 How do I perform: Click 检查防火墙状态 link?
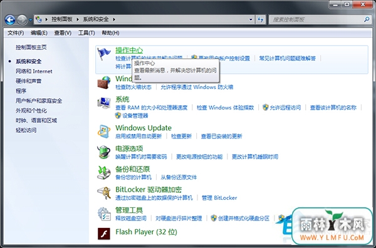133,87
